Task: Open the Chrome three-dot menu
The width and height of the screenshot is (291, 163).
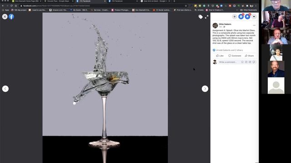Action: 256,6
